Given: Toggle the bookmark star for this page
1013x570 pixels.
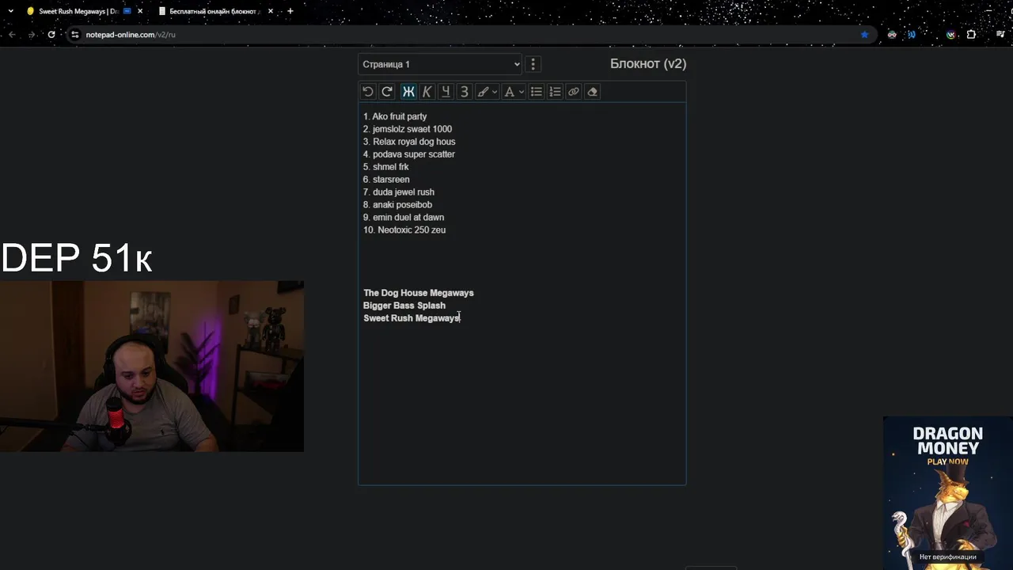Looking at the screenshot, I should pos(864,35).
